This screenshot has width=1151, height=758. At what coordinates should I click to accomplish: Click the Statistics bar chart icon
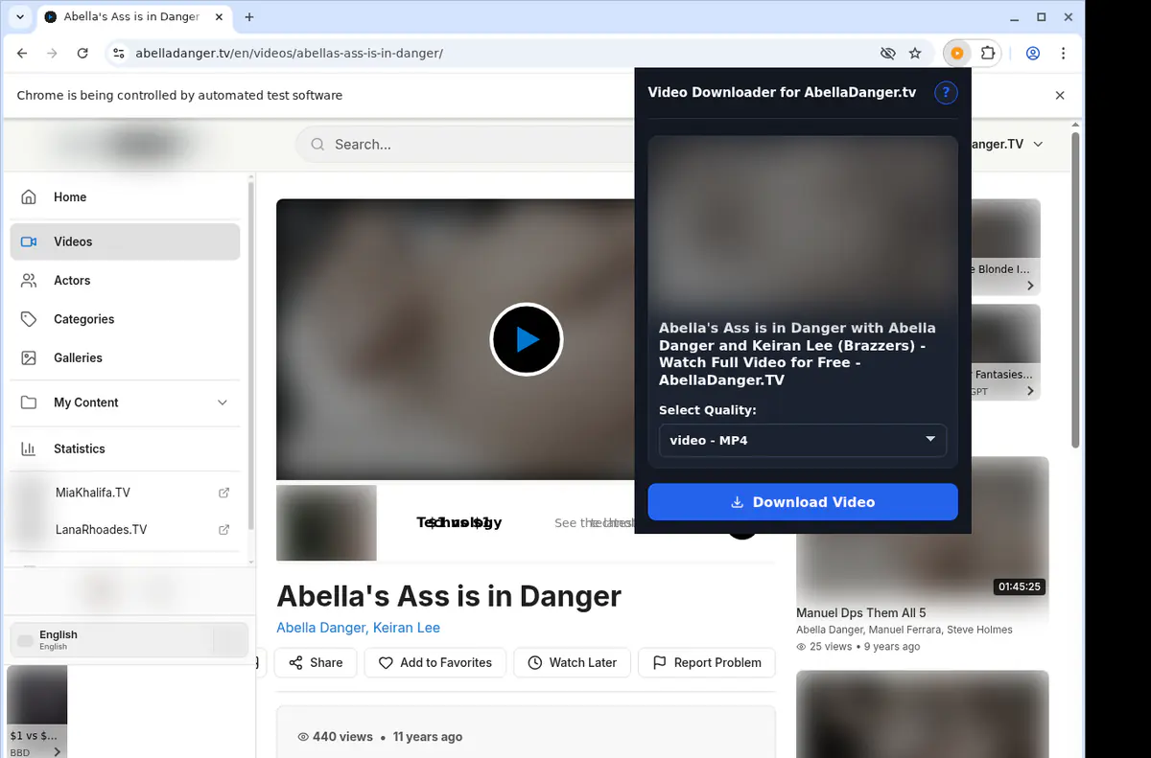pyautogui.click(x=29, y=448)
